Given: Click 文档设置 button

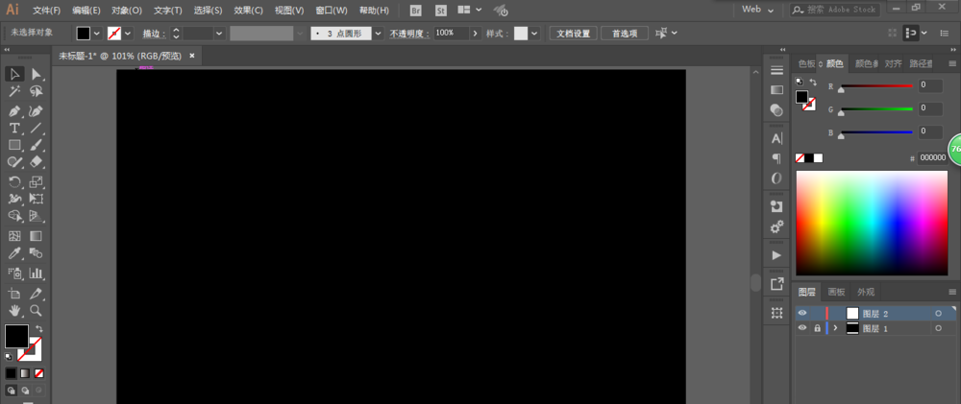Looking at the screenshot, I should pyautogui.click(x=573, y=33).
